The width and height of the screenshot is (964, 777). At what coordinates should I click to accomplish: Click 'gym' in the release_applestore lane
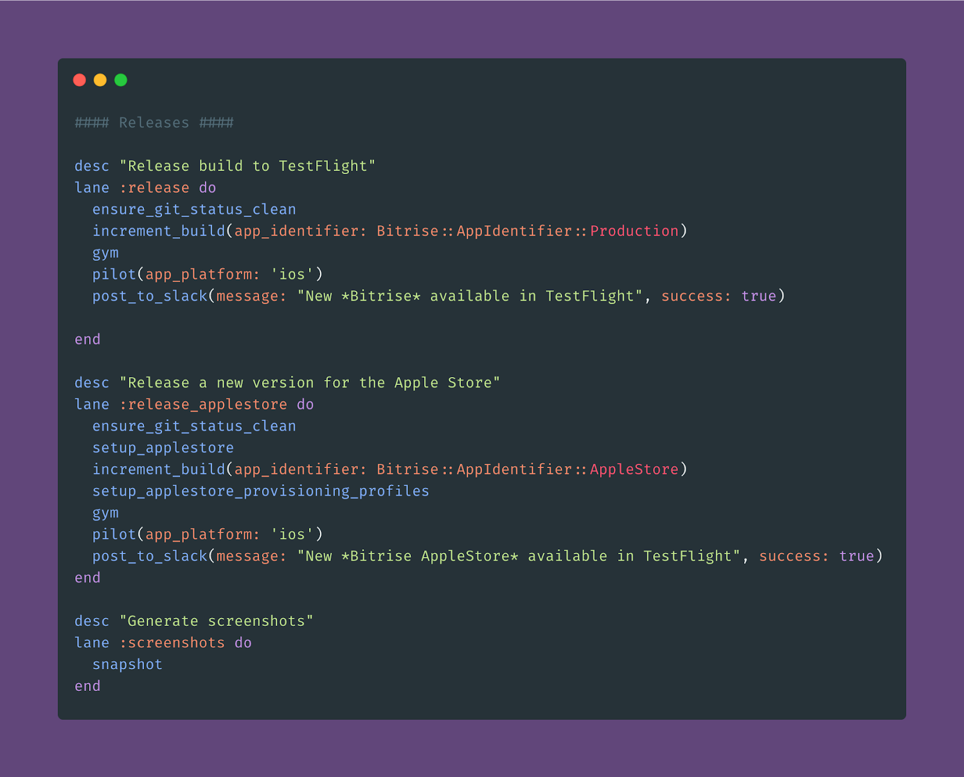tap(105, 514)
